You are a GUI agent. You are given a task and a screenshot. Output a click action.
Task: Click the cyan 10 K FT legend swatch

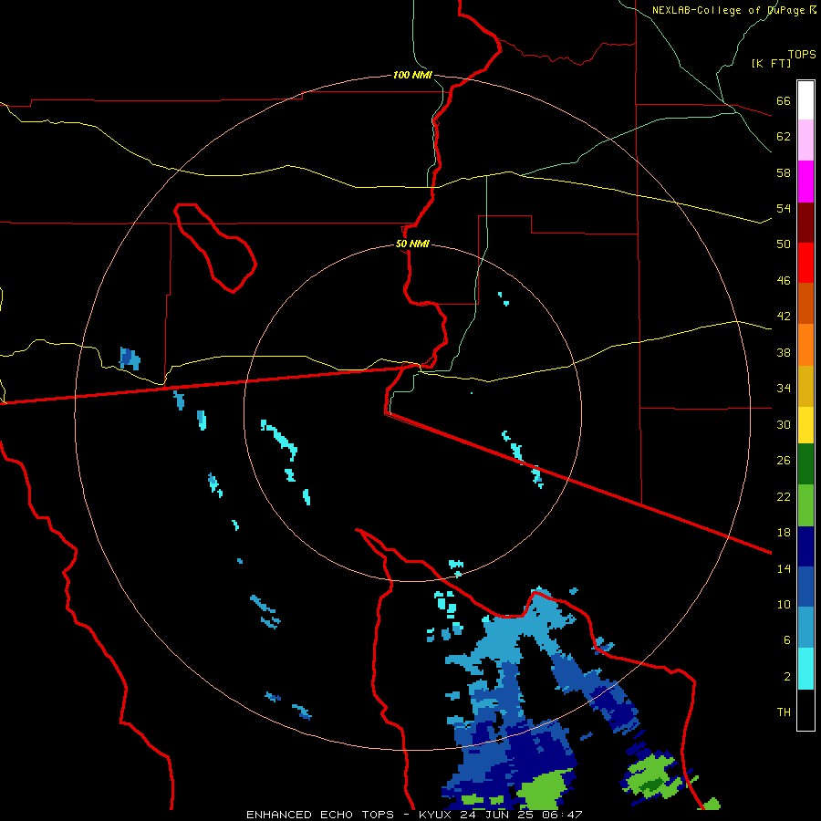pyautogui.click(x=805, y=669)
